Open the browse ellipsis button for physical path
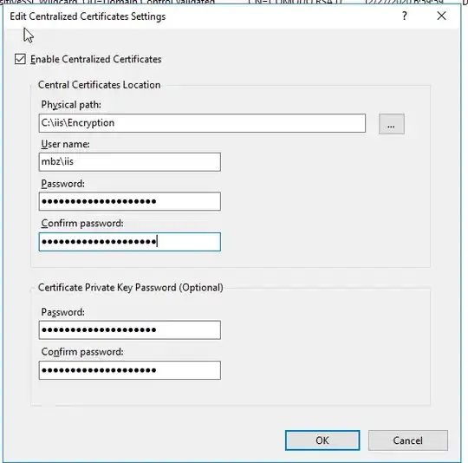468x463 pixels. point(392,124)
